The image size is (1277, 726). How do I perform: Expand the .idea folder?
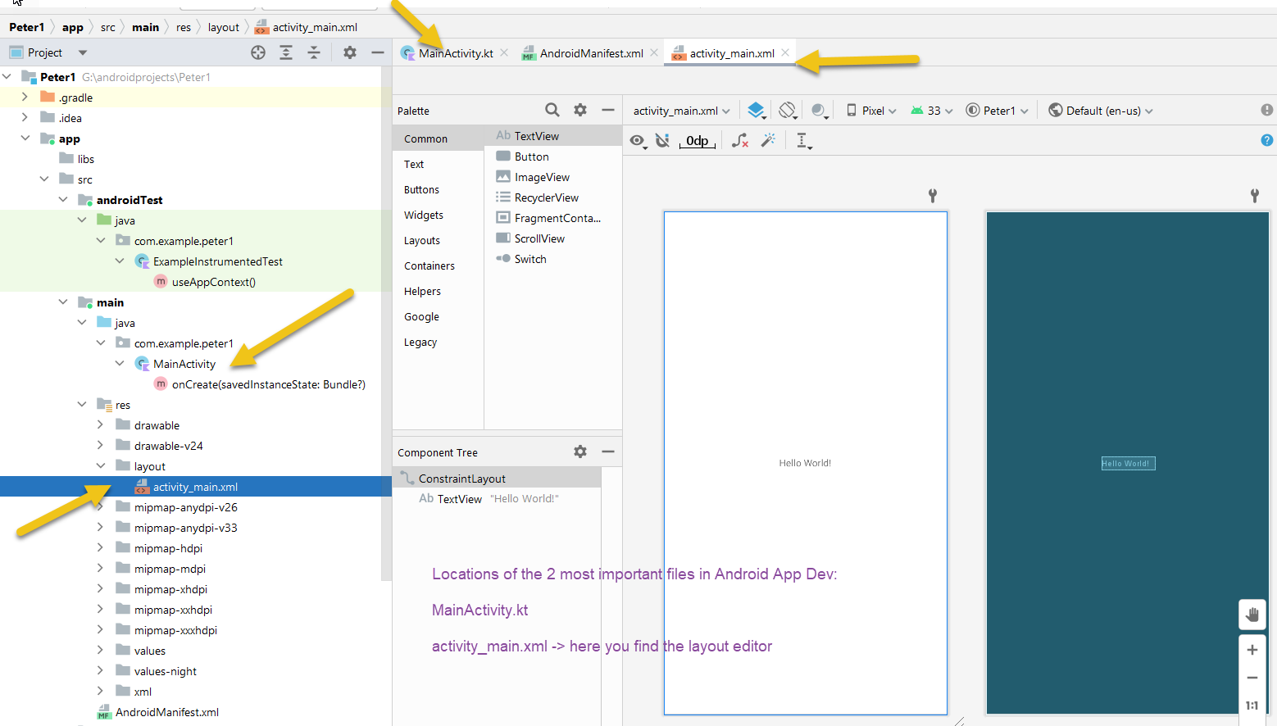coord(25,117)
